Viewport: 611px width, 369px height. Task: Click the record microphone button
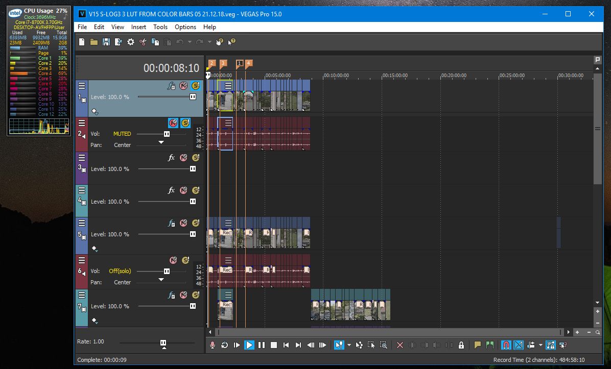coord(213,345)
